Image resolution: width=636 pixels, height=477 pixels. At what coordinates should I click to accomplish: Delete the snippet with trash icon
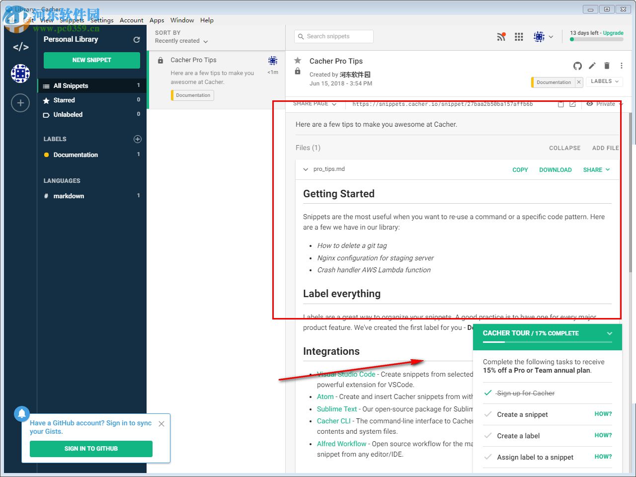click(x=607, y=66)
